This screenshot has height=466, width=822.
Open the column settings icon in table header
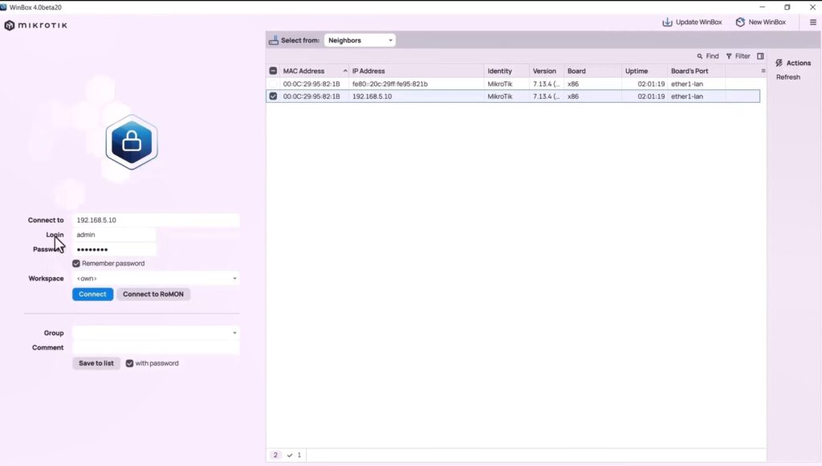tap(763, 71)
